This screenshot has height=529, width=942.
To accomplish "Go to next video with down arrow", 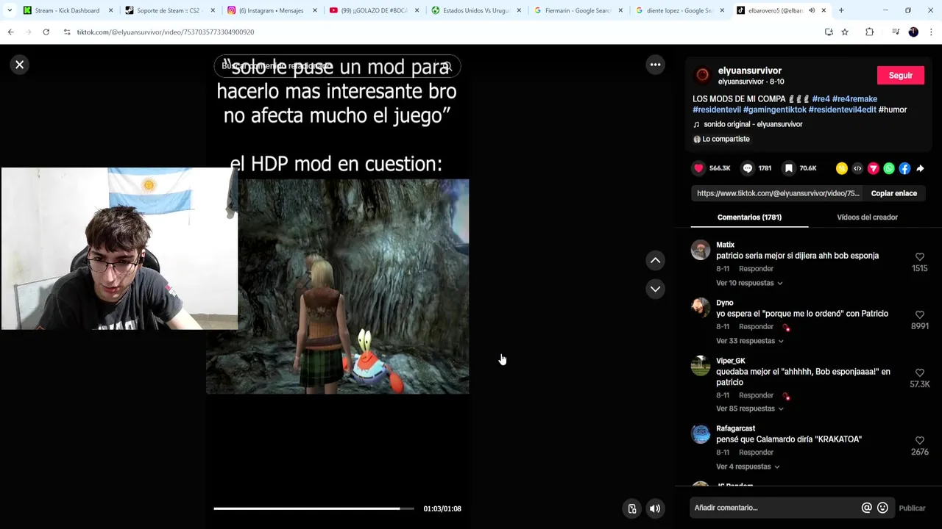I will pyautogui.click(x=655, y=289).
